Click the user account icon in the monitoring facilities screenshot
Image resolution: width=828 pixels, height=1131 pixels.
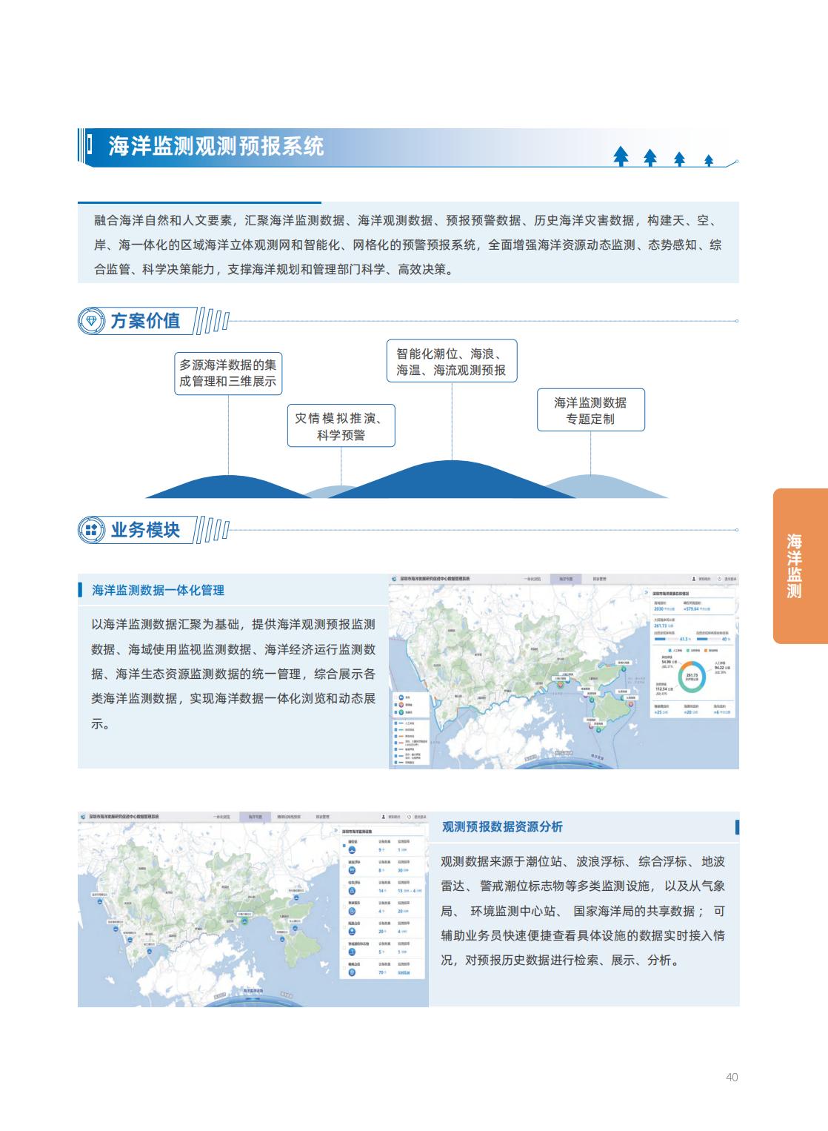[x=383, y=817]
